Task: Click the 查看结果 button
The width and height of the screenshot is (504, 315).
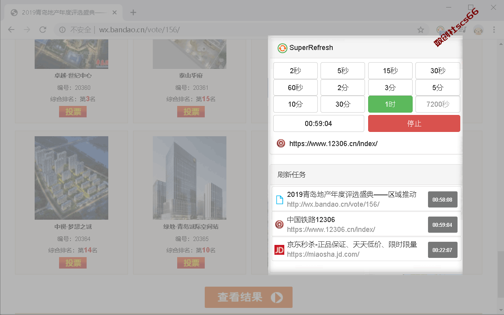Action: click(x=248, y=297)
